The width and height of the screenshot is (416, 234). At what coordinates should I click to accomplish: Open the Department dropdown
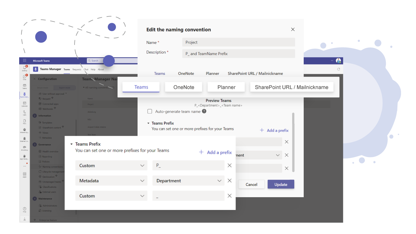pyautogui.click(x=188, y=181)
